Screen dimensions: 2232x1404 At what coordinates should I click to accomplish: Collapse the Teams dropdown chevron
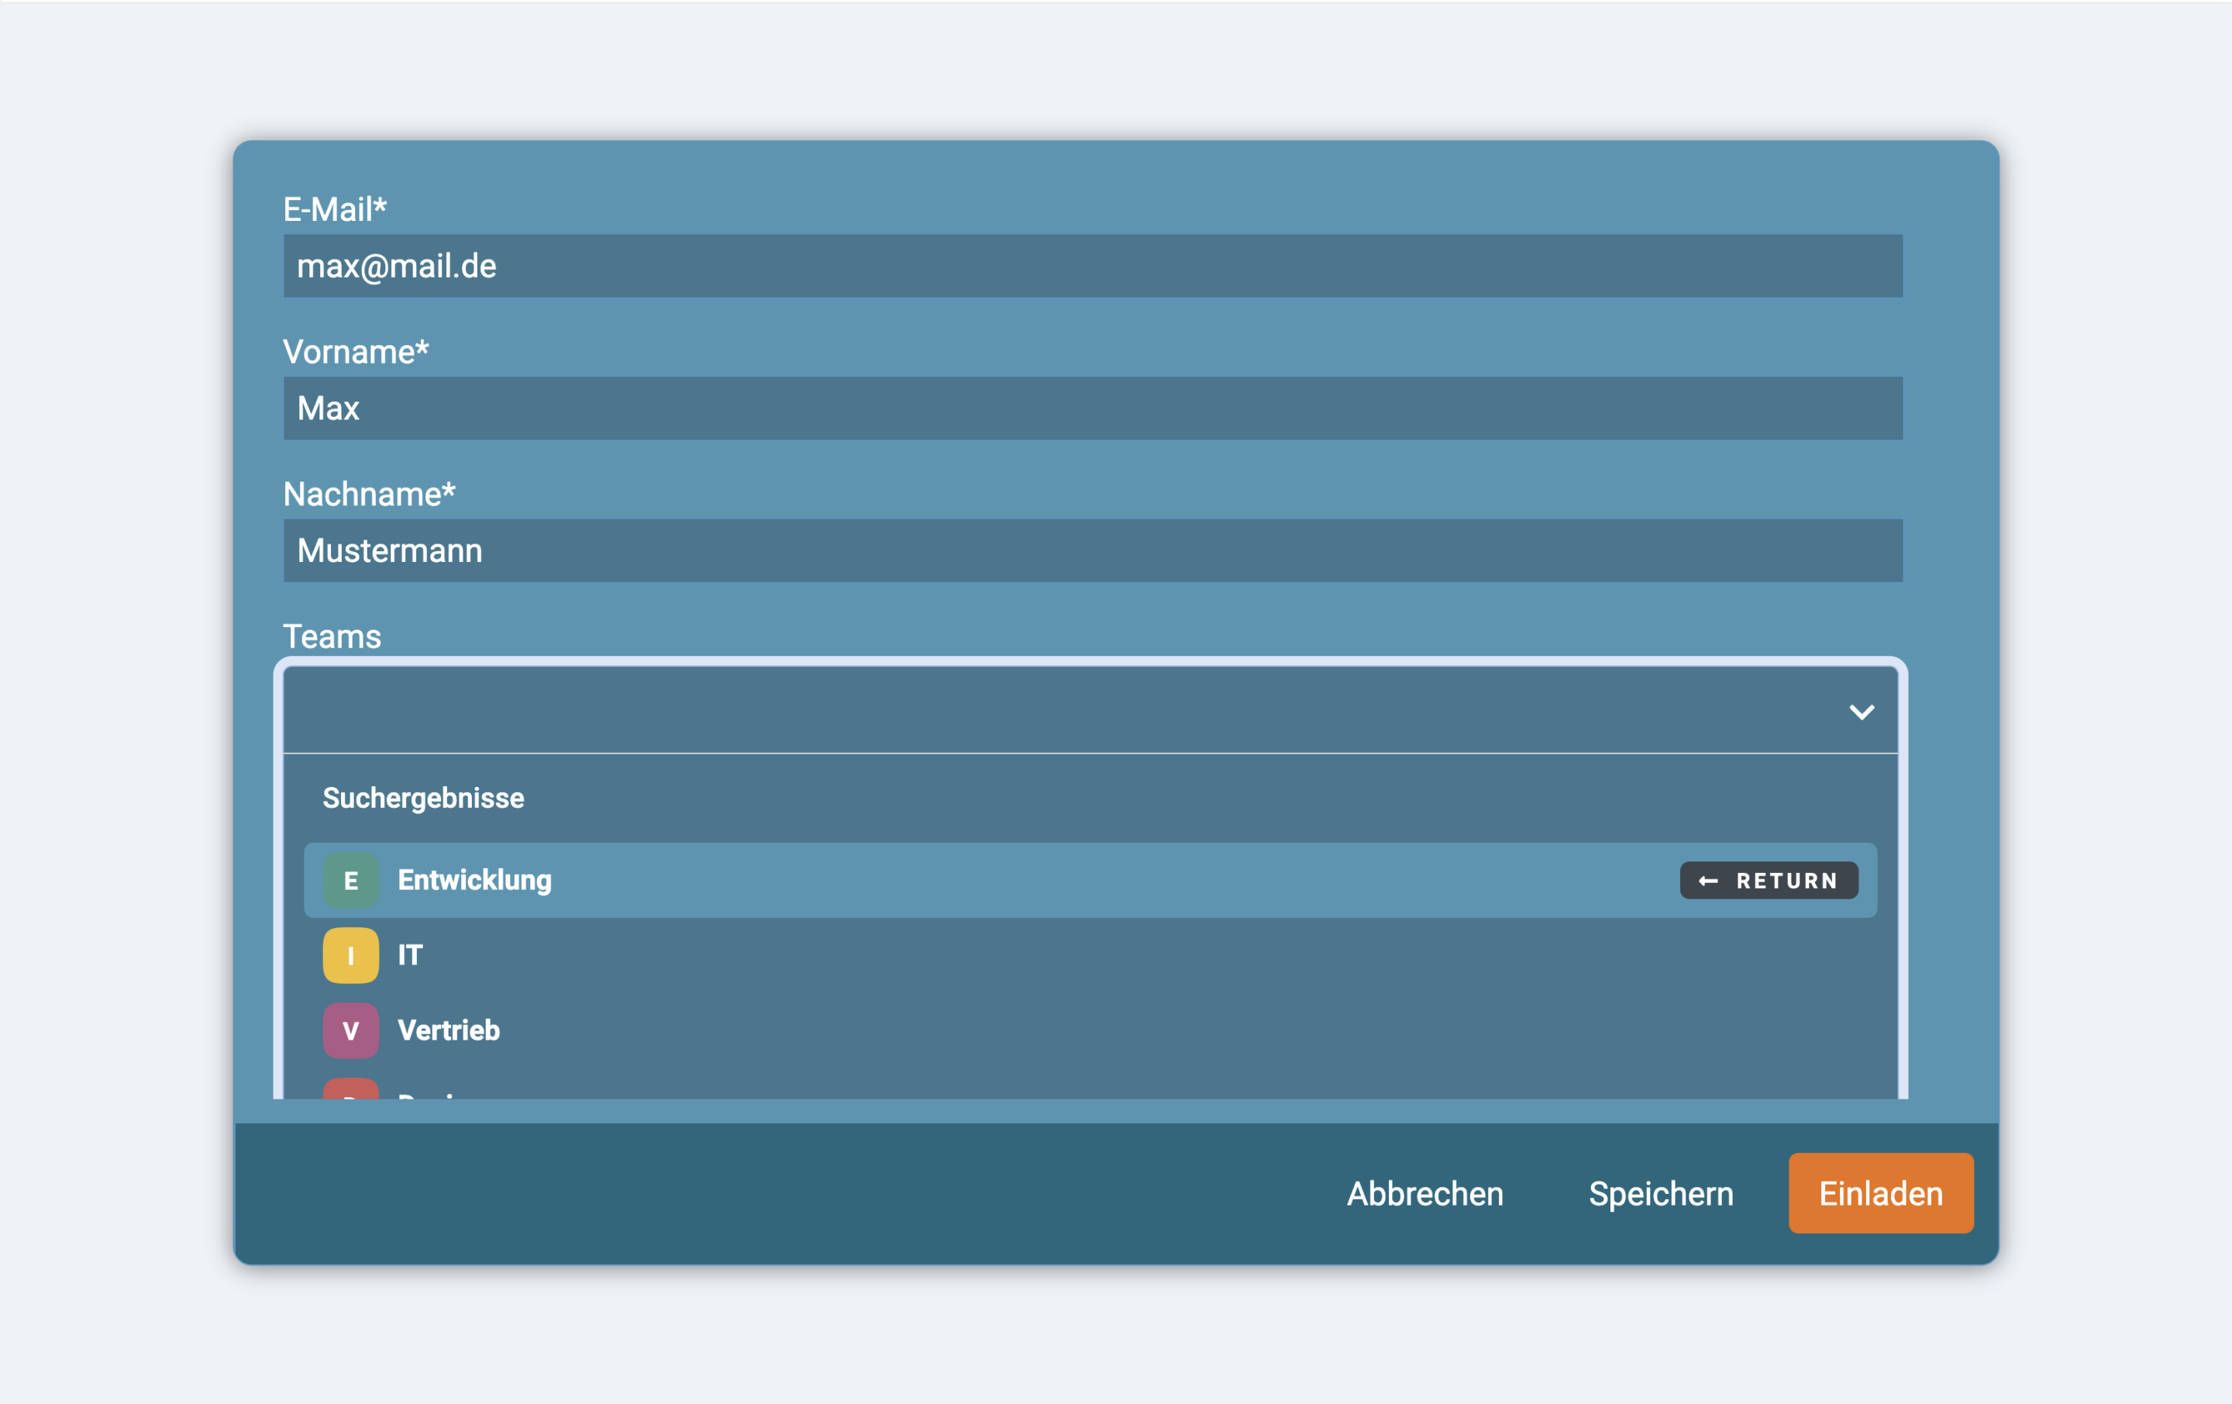1862,712
